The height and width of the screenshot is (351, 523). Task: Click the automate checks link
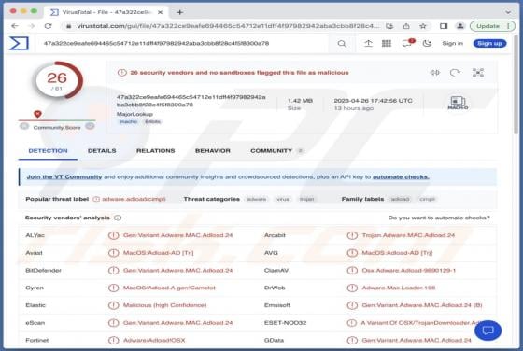click(x=401, y=176)
